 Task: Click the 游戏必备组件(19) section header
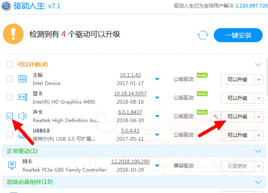(x=134, y=182)
